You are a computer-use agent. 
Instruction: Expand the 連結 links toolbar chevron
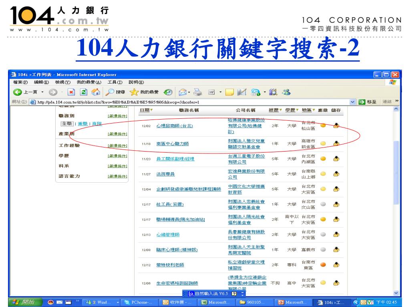[397, 101]
